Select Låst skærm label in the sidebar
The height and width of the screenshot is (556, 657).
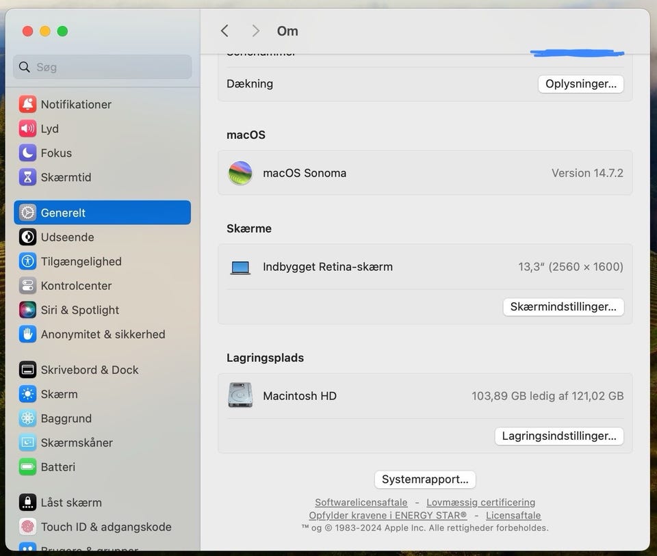coord(71,503)
